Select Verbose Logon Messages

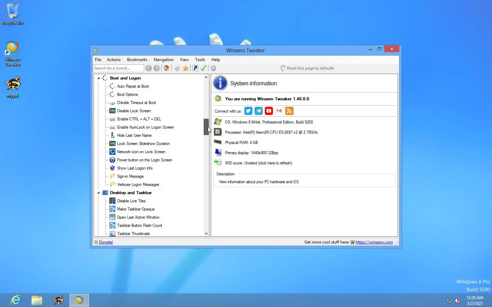pos(138,185)
